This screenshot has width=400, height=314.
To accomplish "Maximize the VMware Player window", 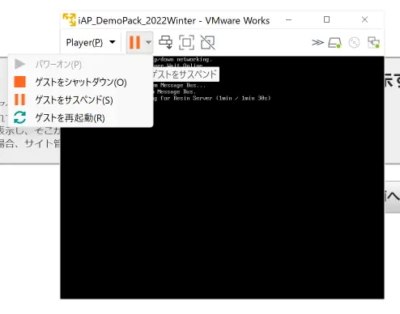I will click(x=326, y=19).
